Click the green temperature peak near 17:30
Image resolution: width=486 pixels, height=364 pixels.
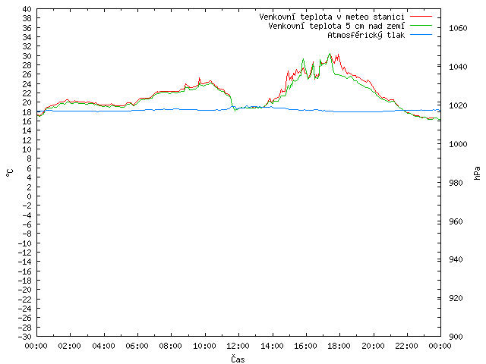[330, 54]
